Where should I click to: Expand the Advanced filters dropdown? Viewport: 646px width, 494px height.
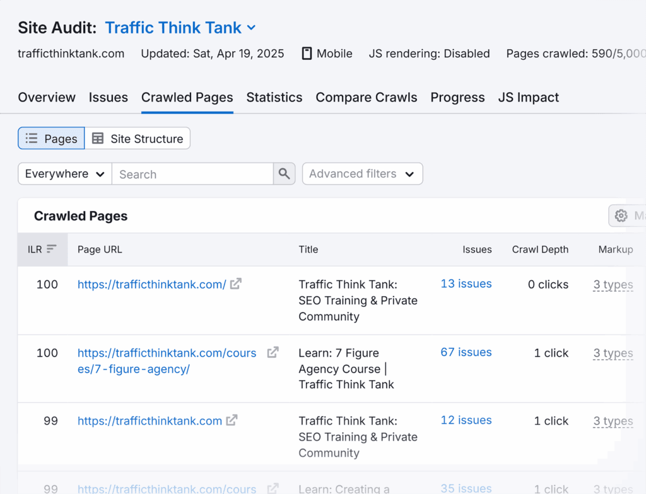(x=362, y=173)
